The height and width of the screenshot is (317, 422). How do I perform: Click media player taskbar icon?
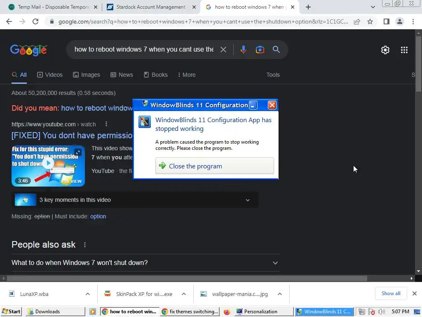pyautogui.click(x=93, y=312)
